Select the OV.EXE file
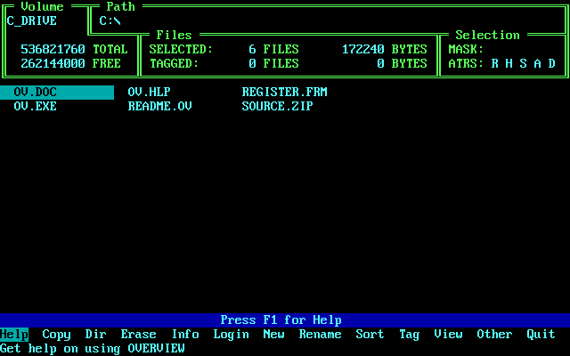Viewport: 570px width, 356px height. (x=36, y=107)
